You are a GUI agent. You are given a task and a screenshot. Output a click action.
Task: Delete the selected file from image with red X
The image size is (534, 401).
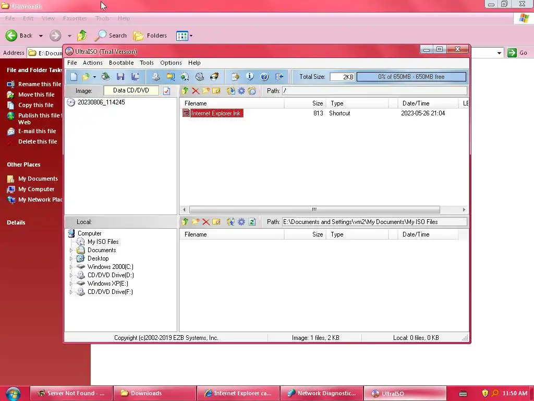coord(196,91)
